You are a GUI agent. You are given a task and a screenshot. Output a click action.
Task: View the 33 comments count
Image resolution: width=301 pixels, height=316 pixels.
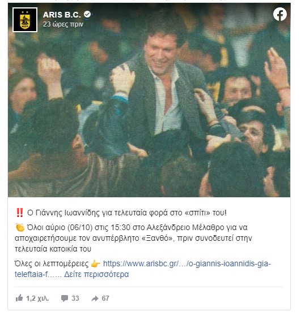[75, 298]
